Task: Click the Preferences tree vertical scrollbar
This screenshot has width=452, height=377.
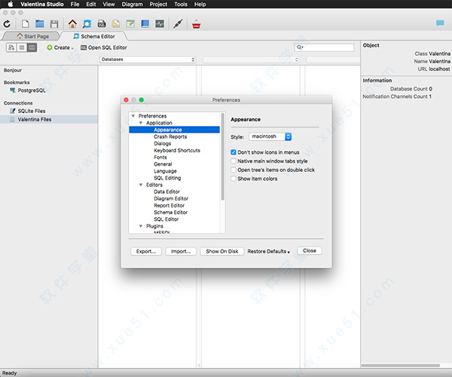Action: pos(222,157)
